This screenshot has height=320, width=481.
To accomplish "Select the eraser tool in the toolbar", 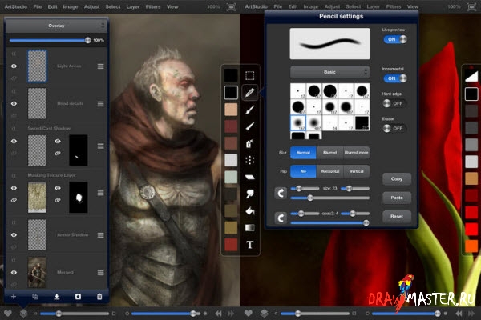I will [250, 177].
